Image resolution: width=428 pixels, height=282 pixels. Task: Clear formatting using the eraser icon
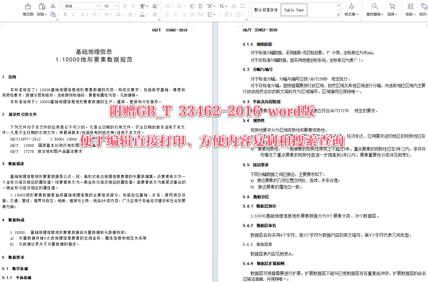tap(155, 5)
